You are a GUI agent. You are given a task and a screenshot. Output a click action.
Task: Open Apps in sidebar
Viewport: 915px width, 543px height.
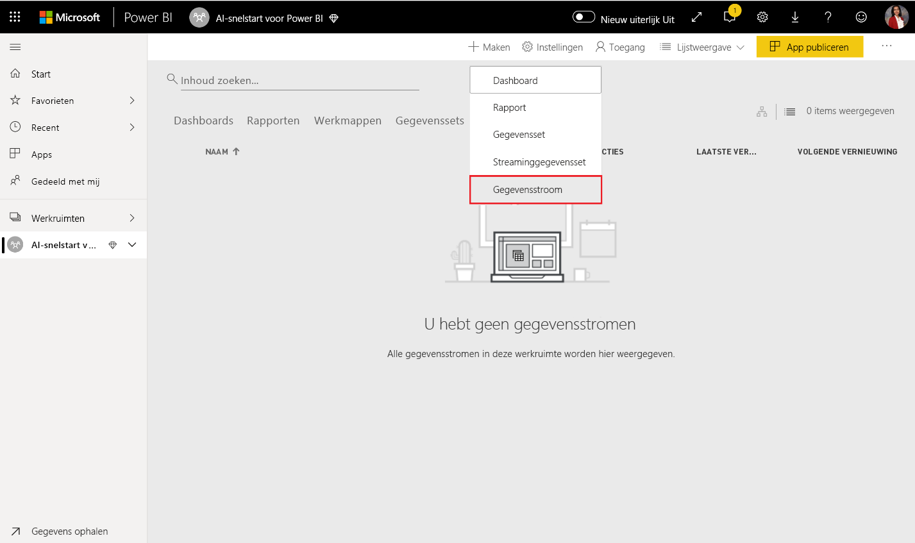(73, 155)
